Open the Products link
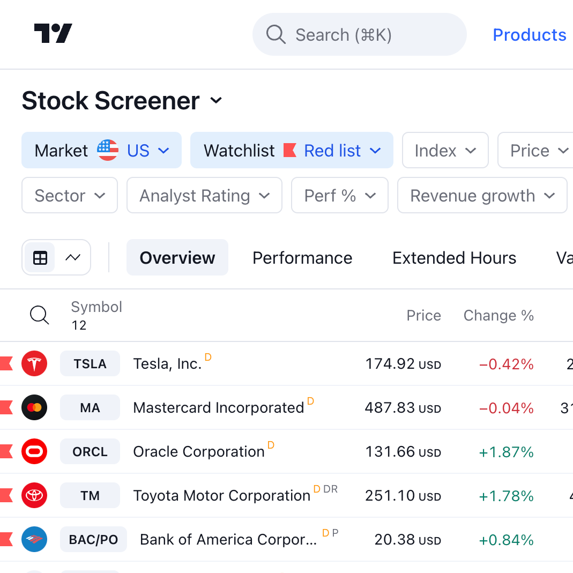The image size is (573, 573). (529, 35)
